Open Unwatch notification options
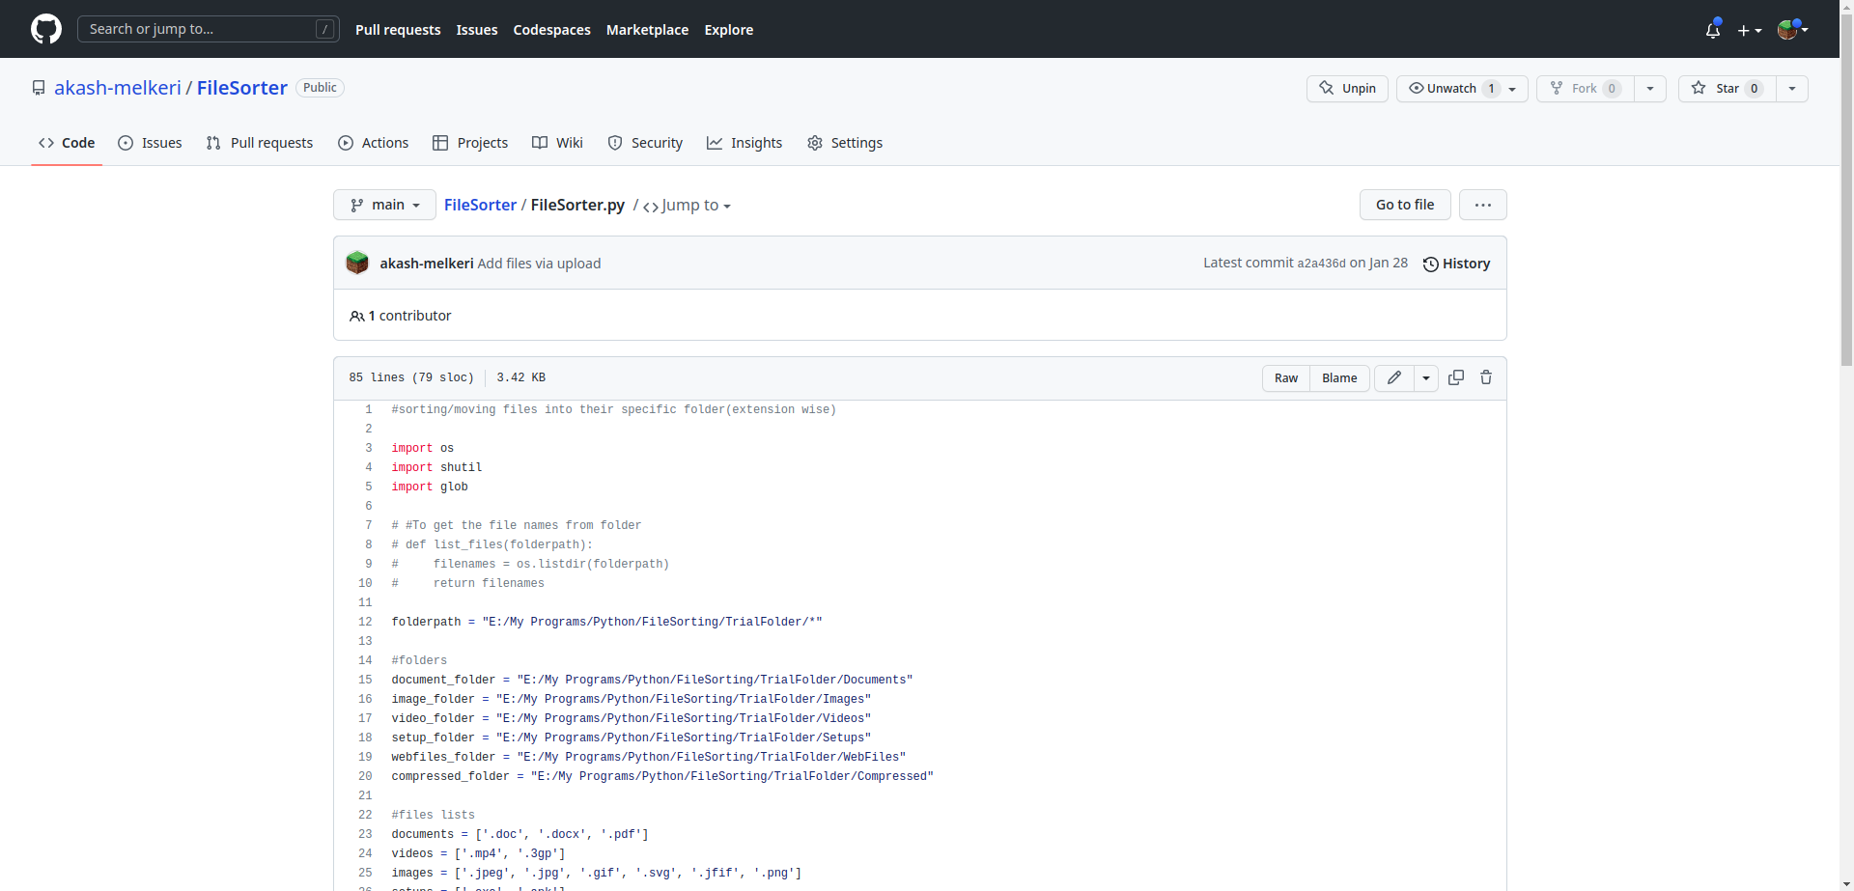This screenshot has height=891, width=1854. [1461, 89]
